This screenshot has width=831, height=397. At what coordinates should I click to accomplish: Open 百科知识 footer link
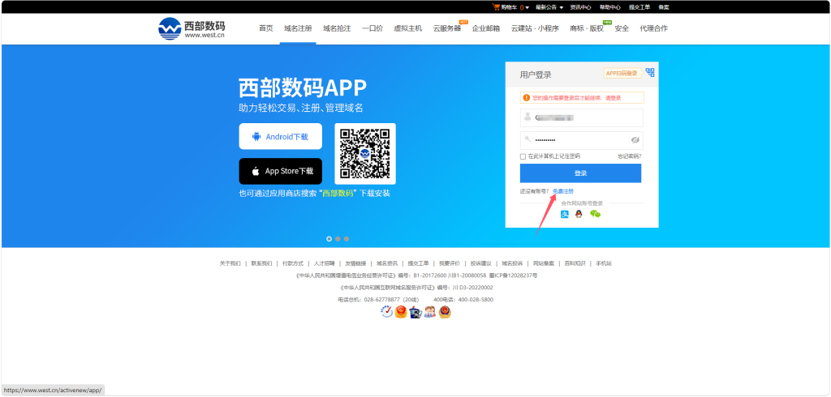tap(575, 263)
